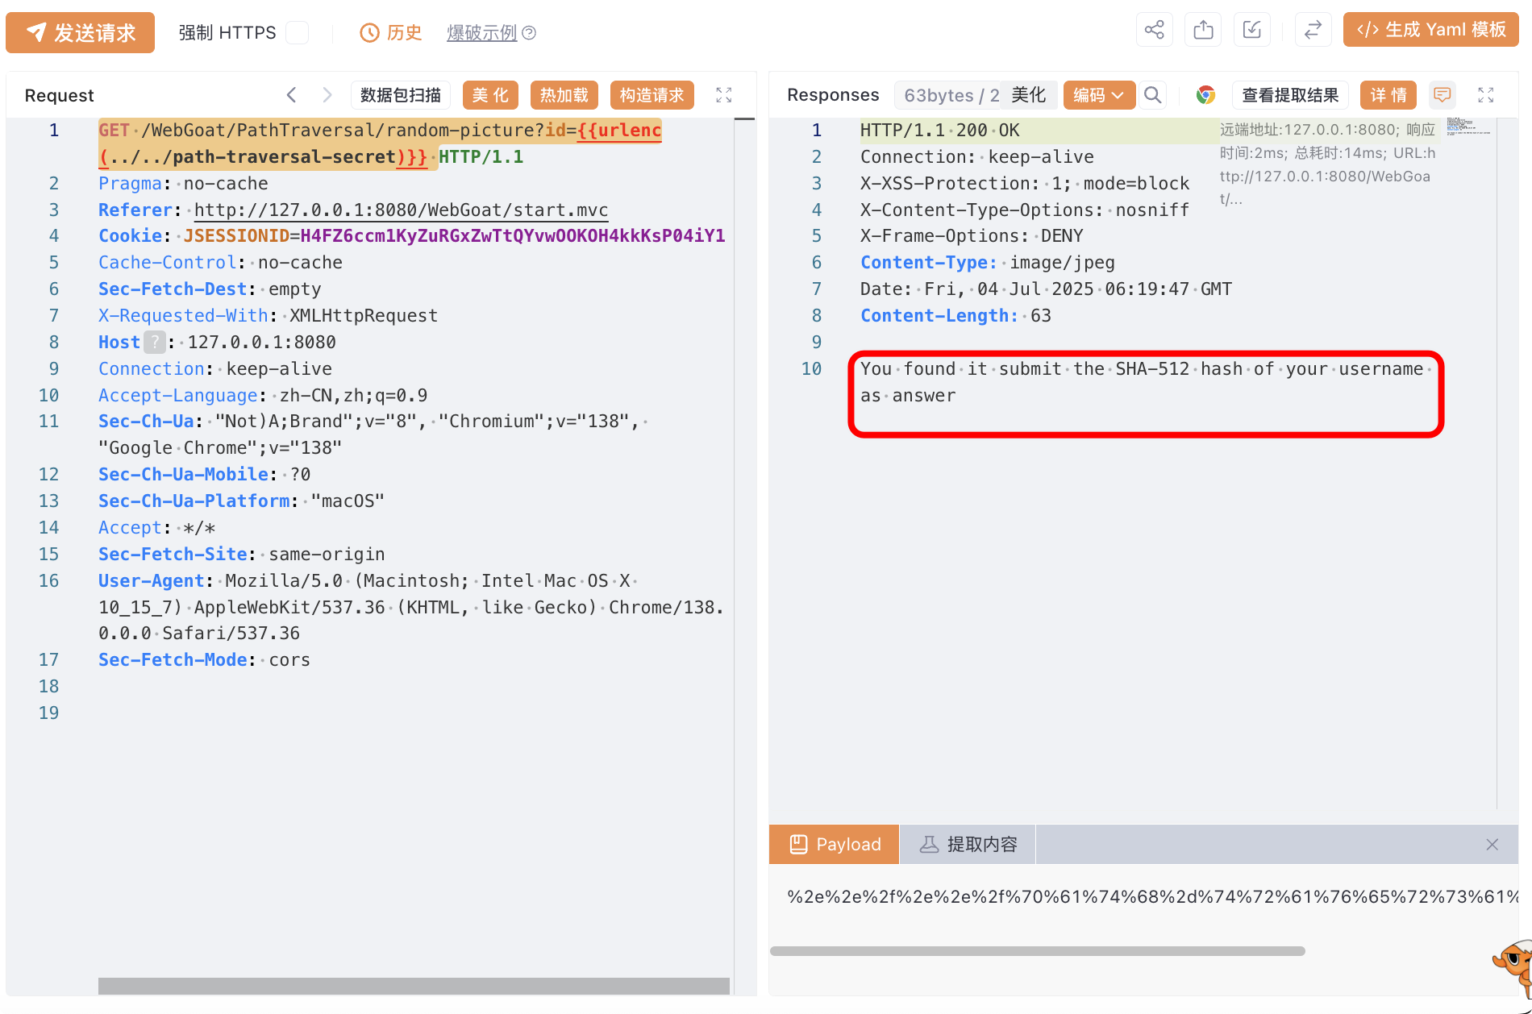Click the X-Requested-With header name

coord(183,316)
